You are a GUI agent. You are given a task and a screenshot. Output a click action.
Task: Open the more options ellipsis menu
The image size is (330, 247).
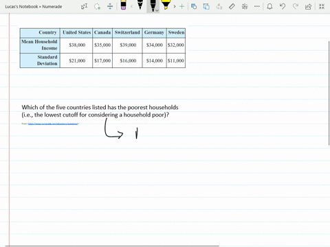click(257, 6)
